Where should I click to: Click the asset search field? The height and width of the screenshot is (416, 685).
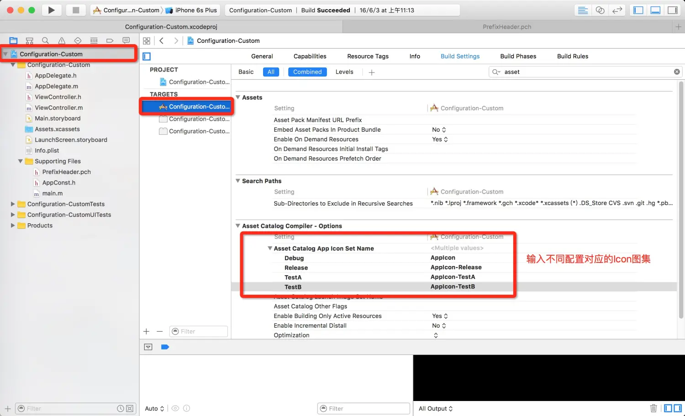[x=585, y=72]
